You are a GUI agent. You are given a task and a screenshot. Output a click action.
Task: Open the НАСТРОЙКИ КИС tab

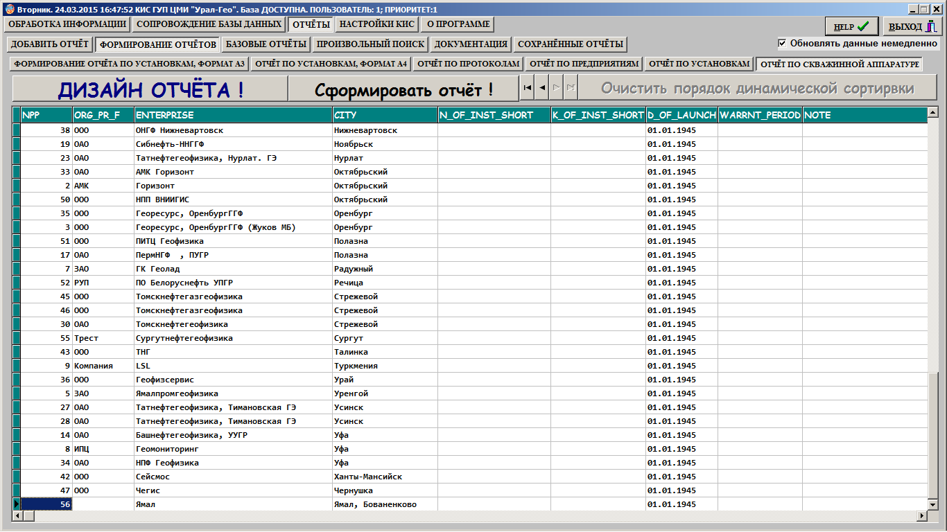[x=377, y=24]
